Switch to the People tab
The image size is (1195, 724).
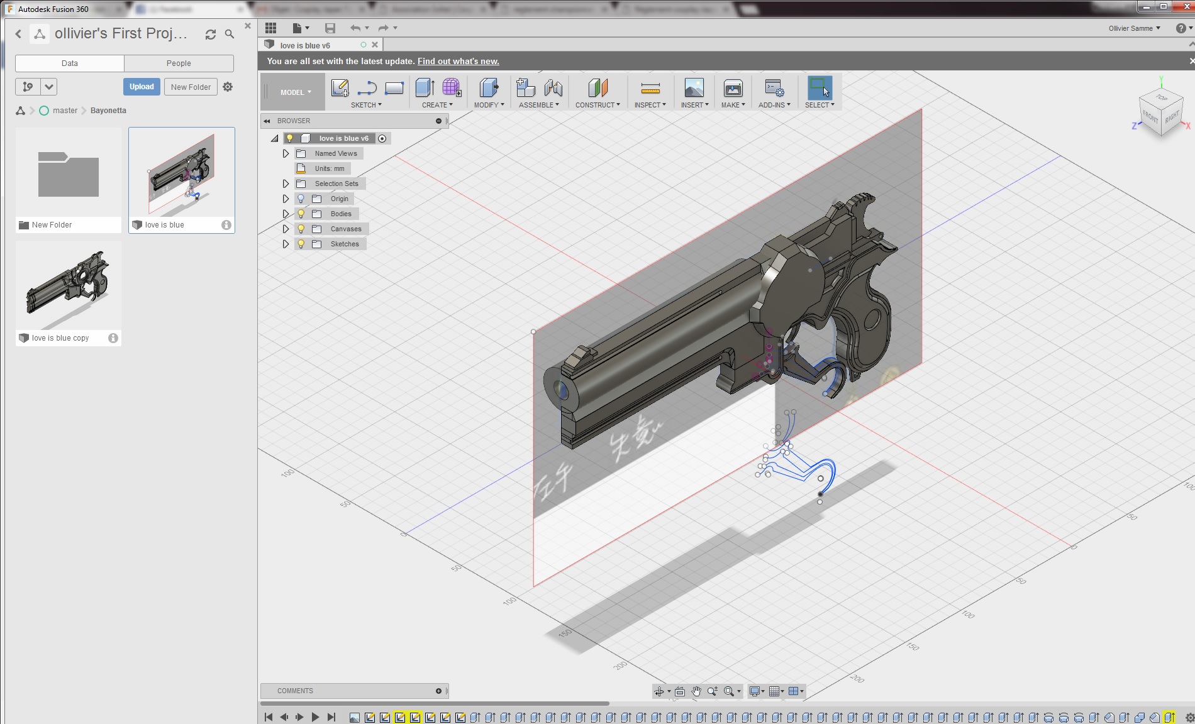[179, 63]
